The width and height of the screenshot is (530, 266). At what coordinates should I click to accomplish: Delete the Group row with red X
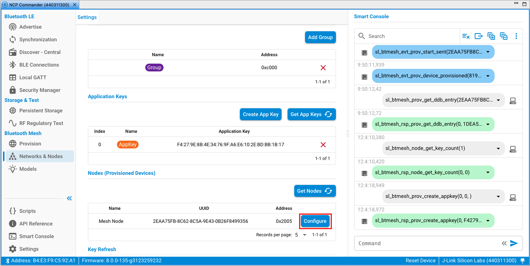[323, 68]
